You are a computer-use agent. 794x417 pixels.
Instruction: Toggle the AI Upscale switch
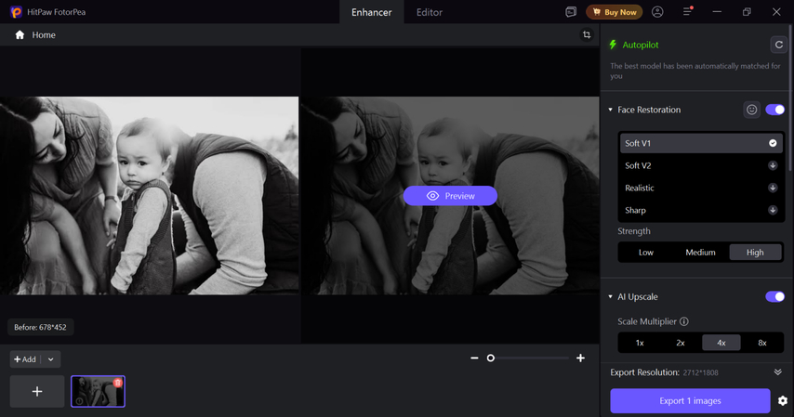[x=774, y=296]
